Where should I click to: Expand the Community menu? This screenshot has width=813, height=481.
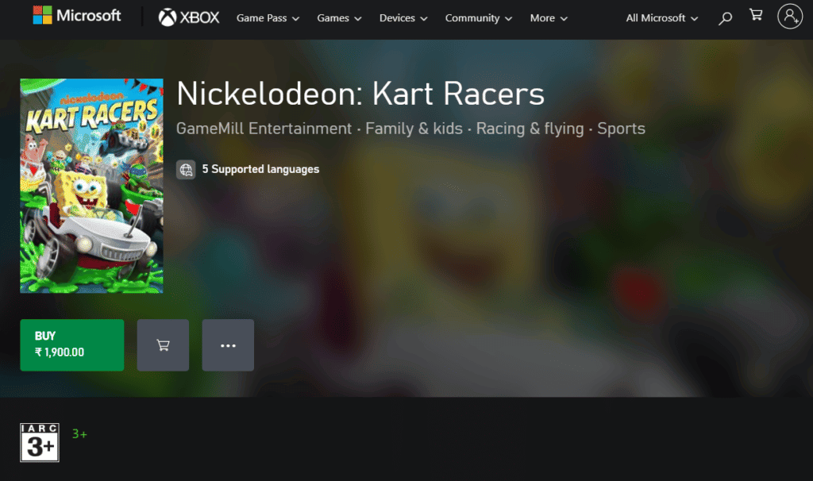click(x=478, y=18)
